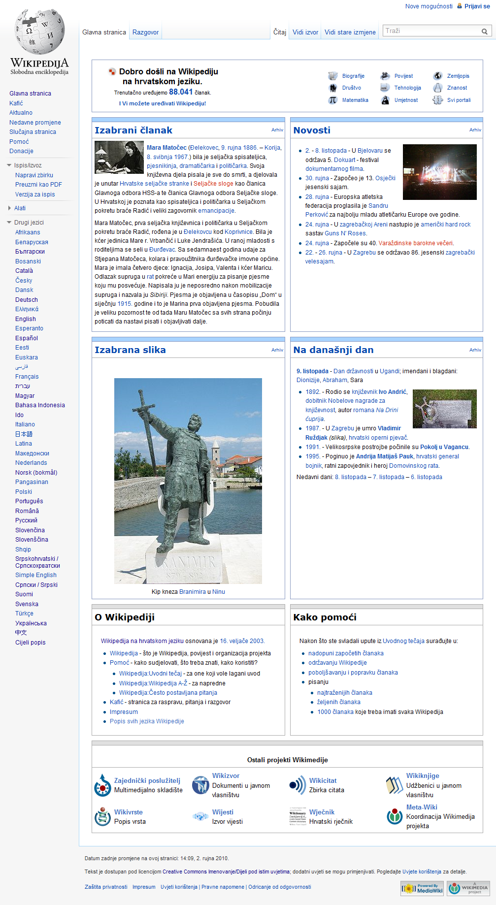The image size is (496, 905).
Task: Click the Zemljopis globe icon
Action: (438, 76)
